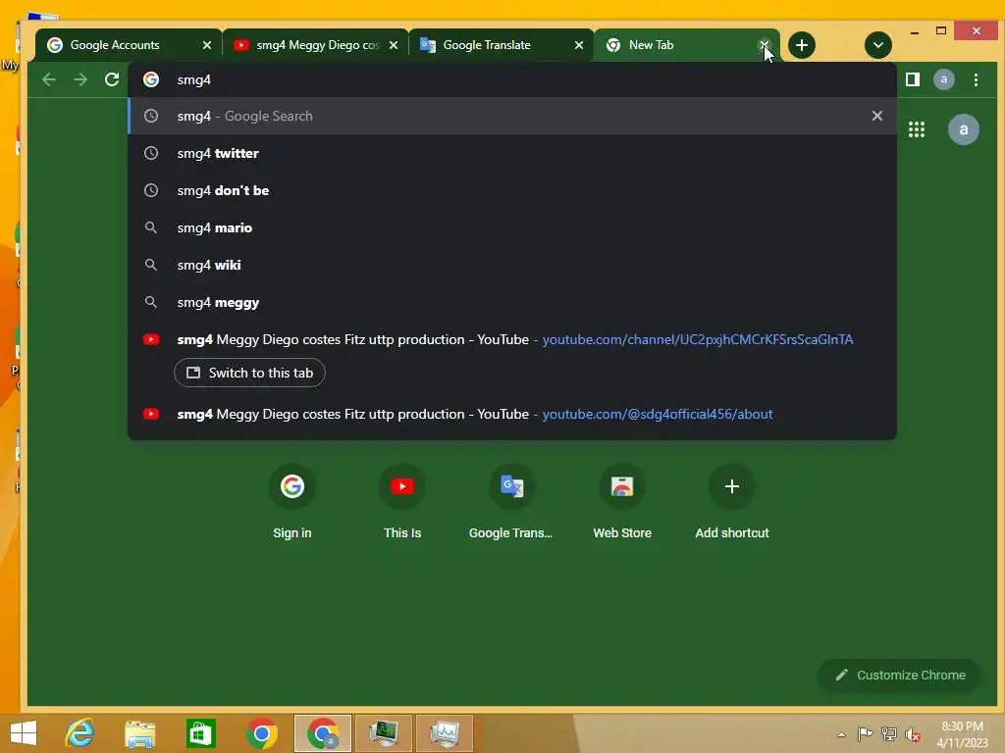Open Chrome's three-dot menu
This screenshot has width=1005, height=753.
click(x=976, y=79)
